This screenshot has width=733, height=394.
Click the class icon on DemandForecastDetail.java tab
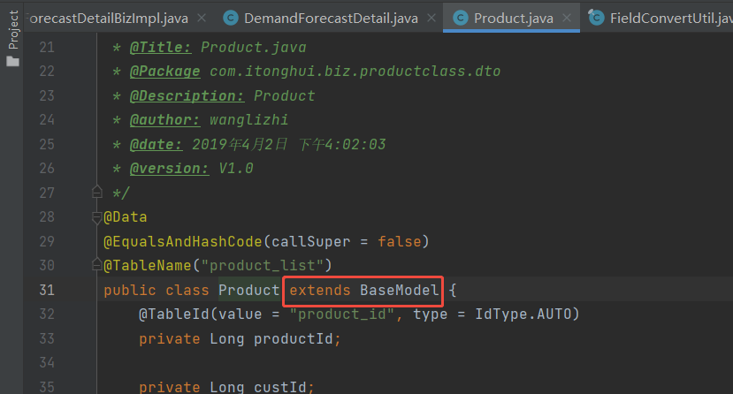coord(231,19)
